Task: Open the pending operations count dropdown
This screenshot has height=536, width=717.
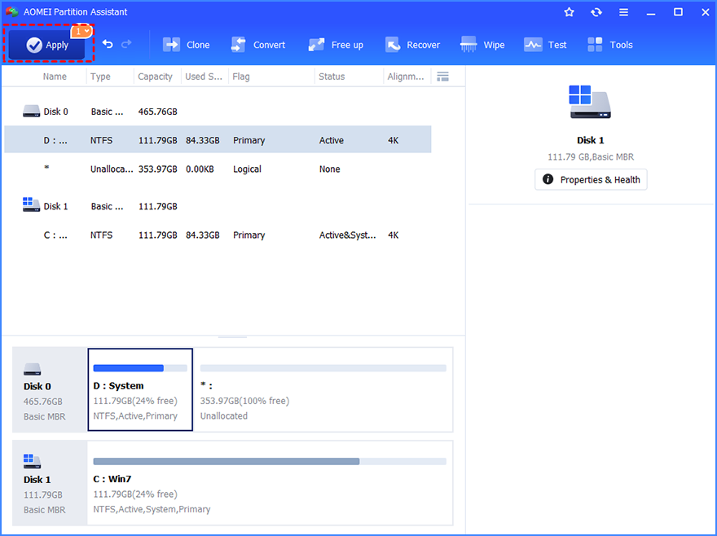Action: point(81,31)
